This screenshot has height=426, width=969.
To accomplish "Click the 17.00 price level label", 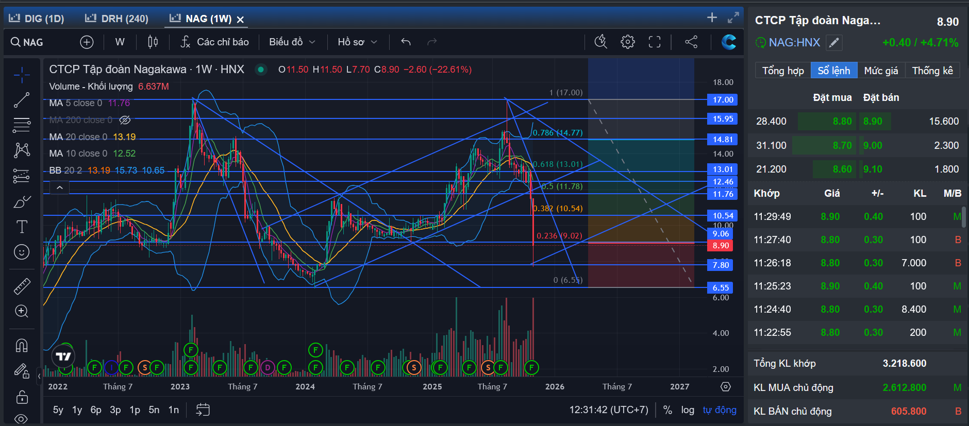I will (723, 100).
